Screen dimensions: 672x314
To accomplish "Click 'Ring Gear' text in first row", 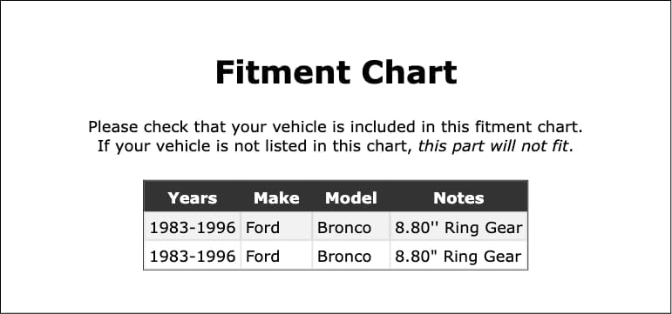I will coord(484,228).
